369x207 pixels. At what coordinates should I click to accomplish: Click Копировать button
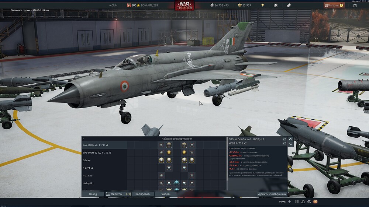point(143,194)
